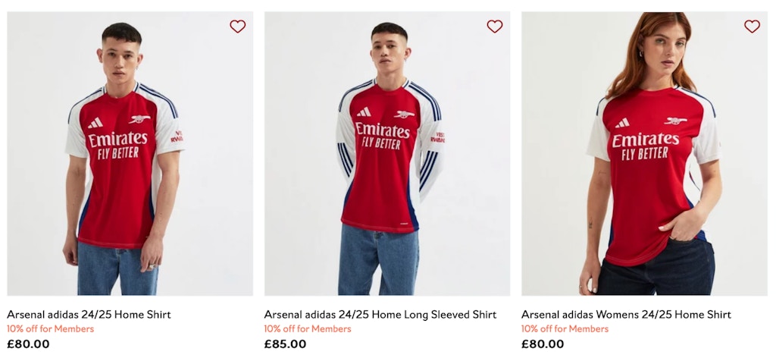Click '10% off for Members' under first shirt
Screen dimensions: 776x364
click(x=51, y=329)
